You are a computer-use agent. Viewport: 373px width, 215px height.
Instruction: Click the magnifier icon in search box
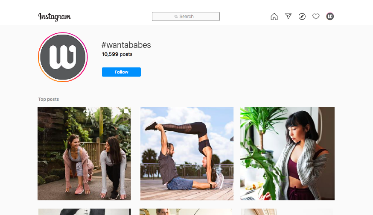click(176, 16)
